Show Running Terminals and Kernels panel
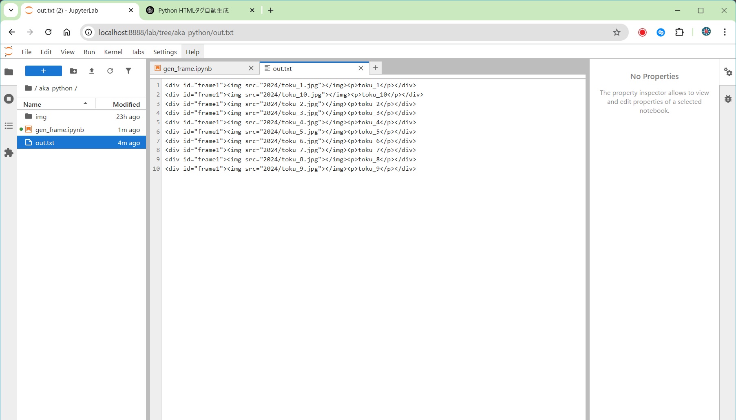 click(x=9, y=99)
